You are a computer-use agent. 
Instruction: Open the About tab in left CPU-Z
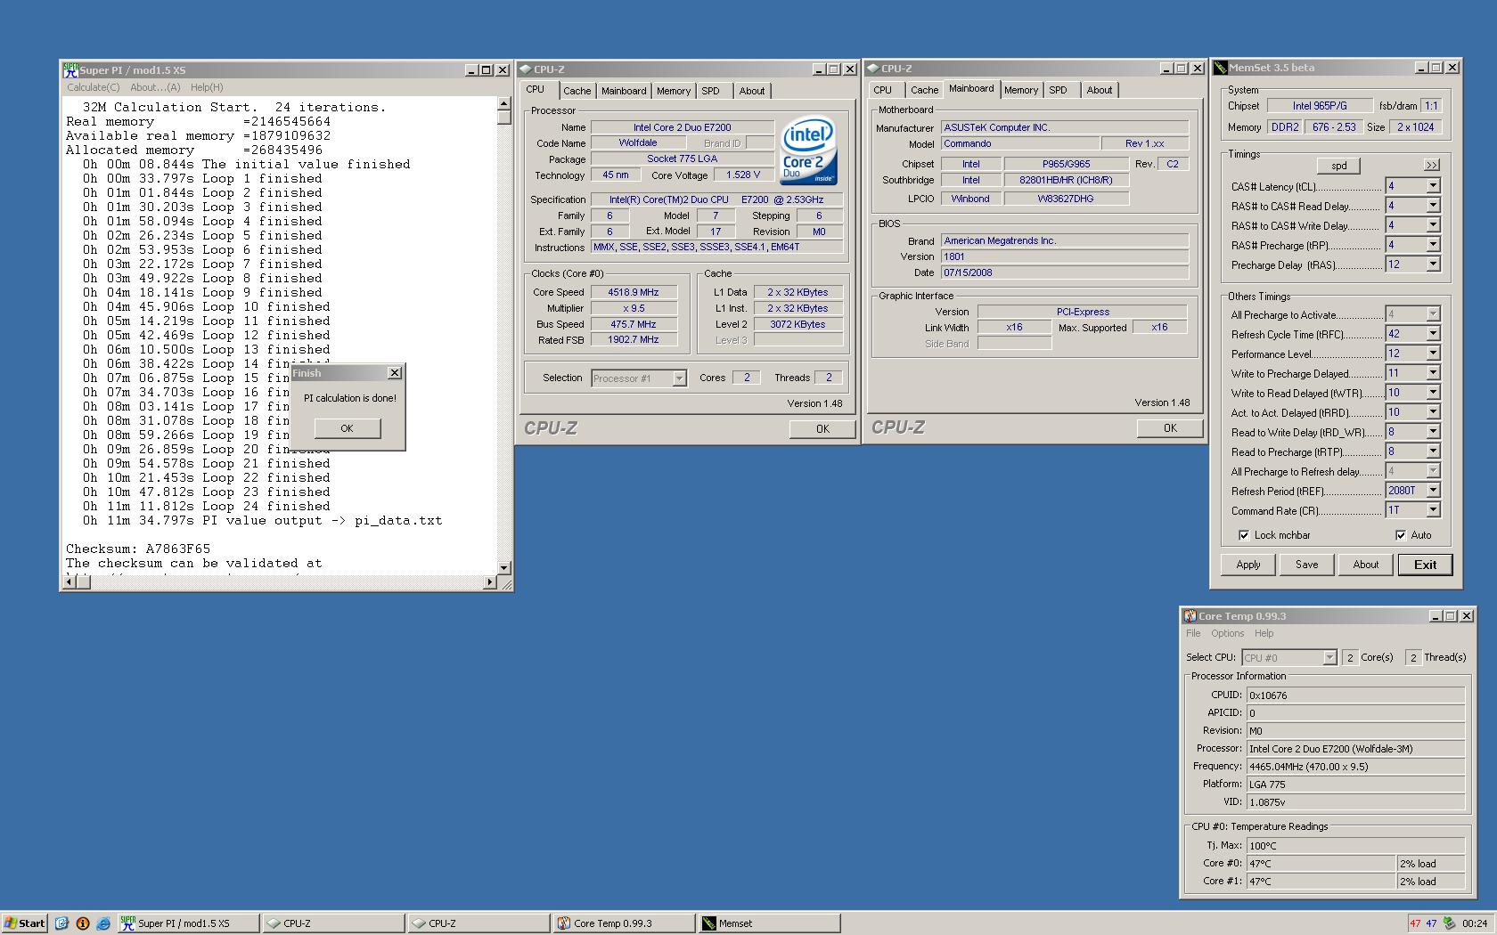pos(752,91)
